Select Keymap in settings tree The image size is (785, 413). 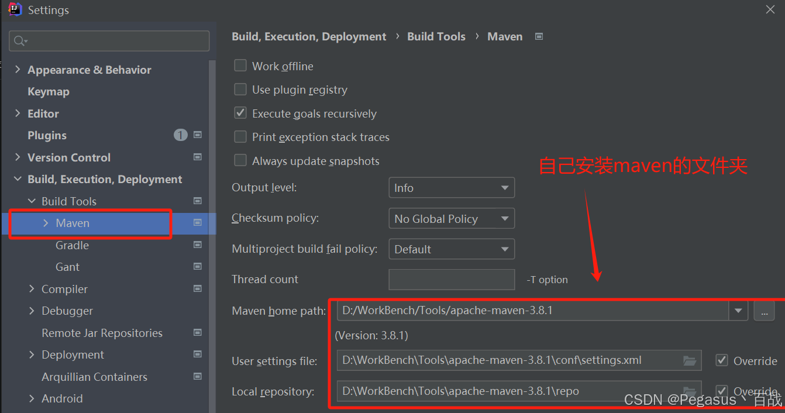pos(49,91)
